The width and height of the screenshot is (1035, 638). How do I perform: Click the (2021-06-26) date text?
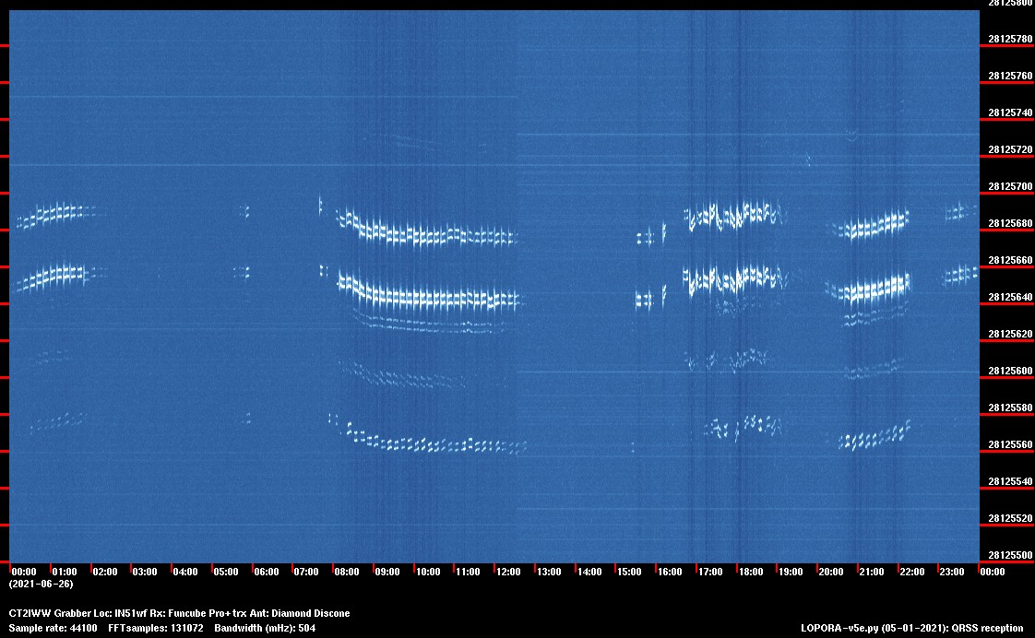pos(41,585)
